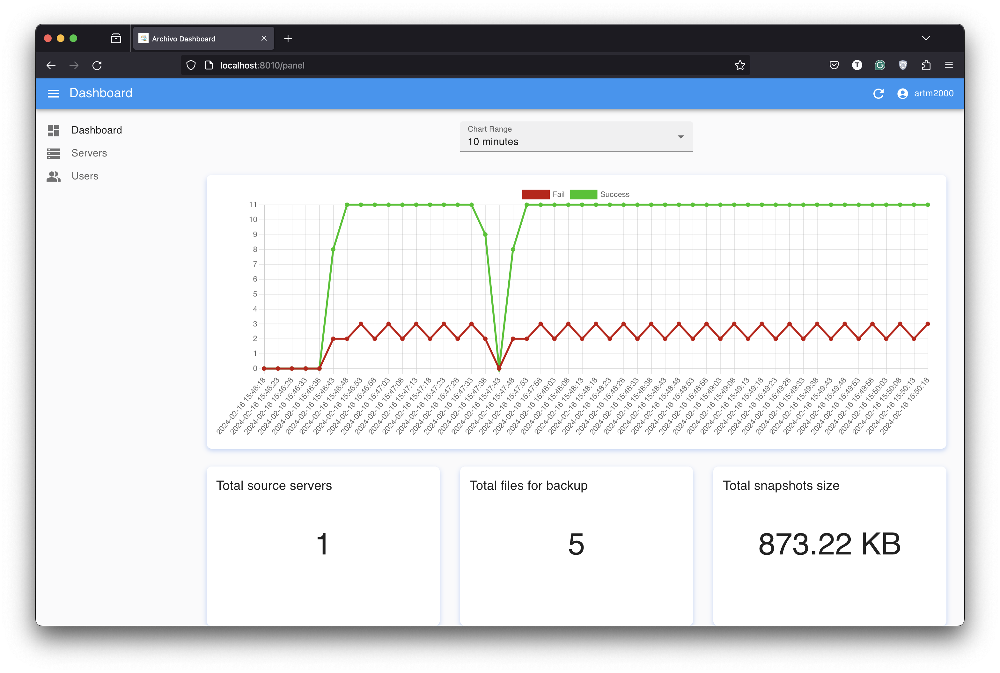Open the Firefox application menu
The height and width of the screenshot is (673, 1000).
(949, 65)
